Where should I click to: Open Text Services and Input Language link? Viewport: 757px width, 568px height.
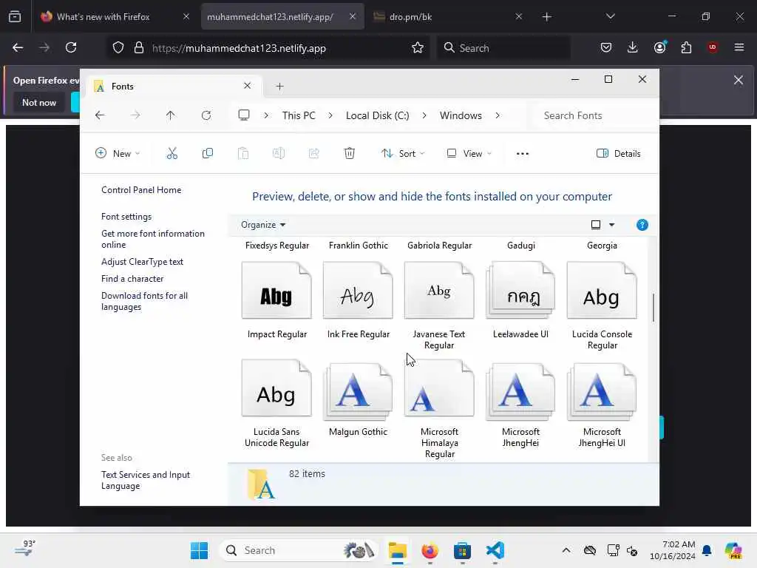pyautogui.click(x=146, y=480)
